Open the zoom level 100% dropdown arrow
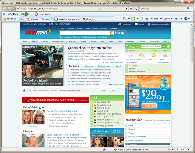 tap(188, 150)
